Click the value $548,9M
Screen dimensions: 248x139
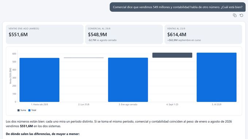pos(97,34)
